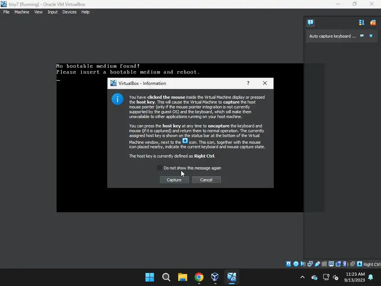The width and height of the screenshot is (381, 286).
Task: Click the optical disk status icon
Action: [x=296, y=264]
